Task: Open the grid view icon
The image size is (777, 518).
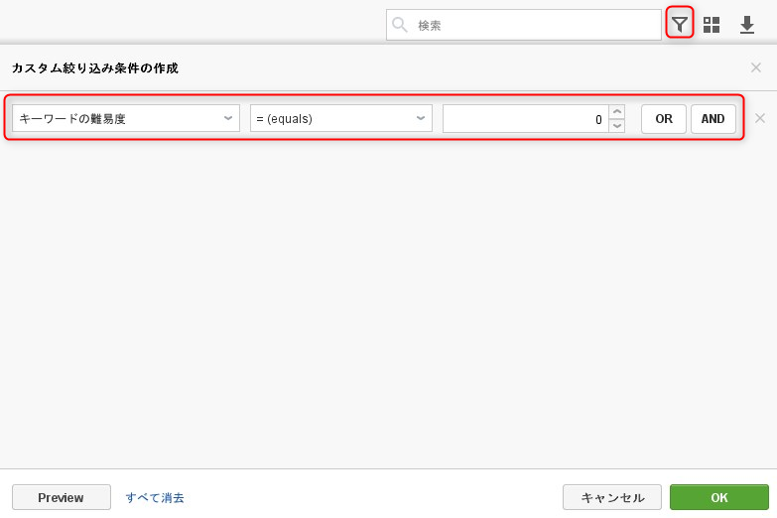Action: [712, 24]
